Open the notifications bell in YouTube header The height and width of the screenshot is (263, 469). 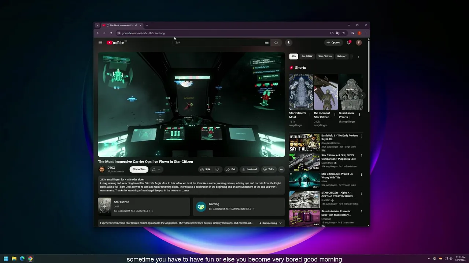348,43
